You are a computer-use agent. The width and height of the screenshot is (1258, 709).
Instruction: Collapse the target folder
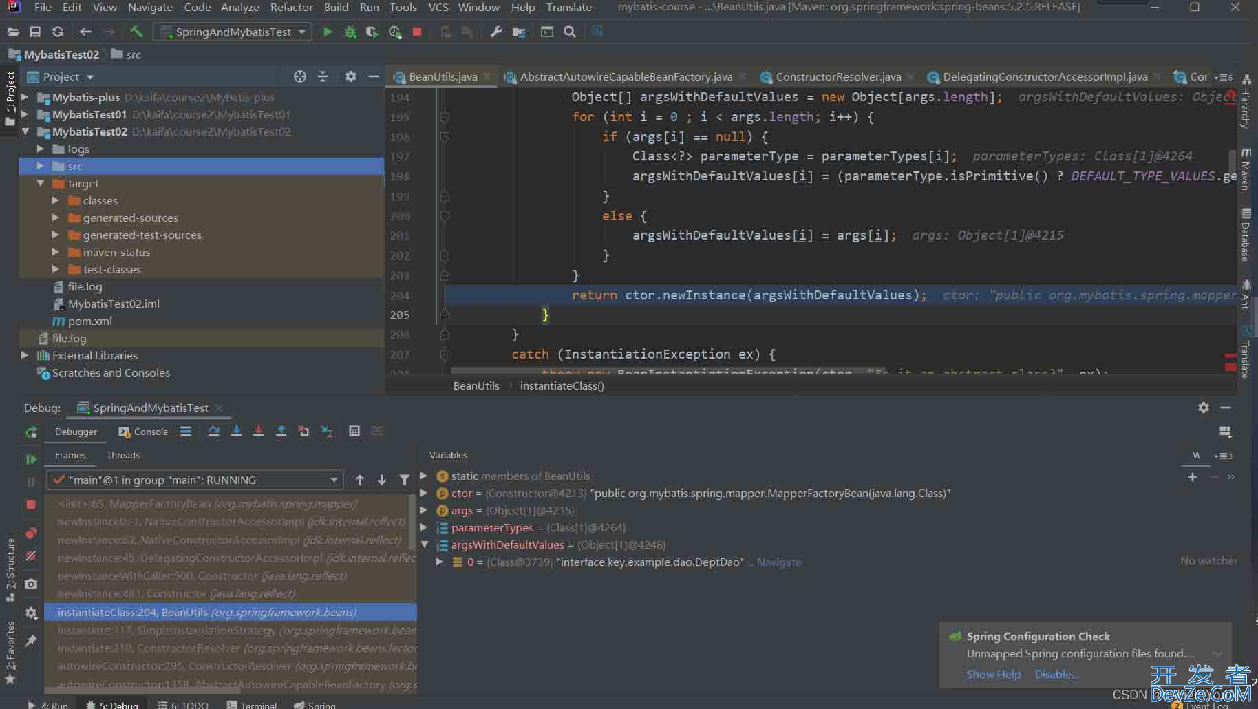(41, 183)
